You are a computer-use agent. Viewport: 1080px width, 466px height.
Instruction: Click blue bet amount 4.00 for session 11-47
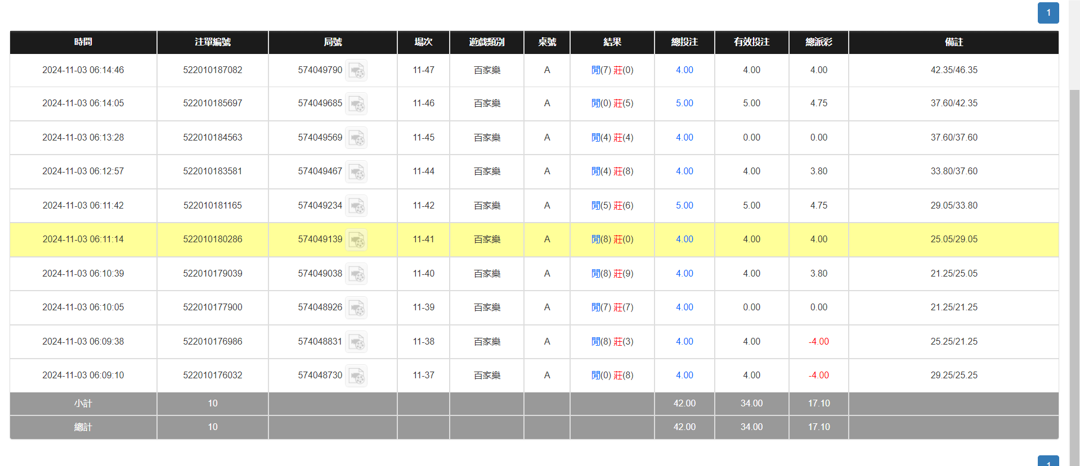[x=684, y=70]
